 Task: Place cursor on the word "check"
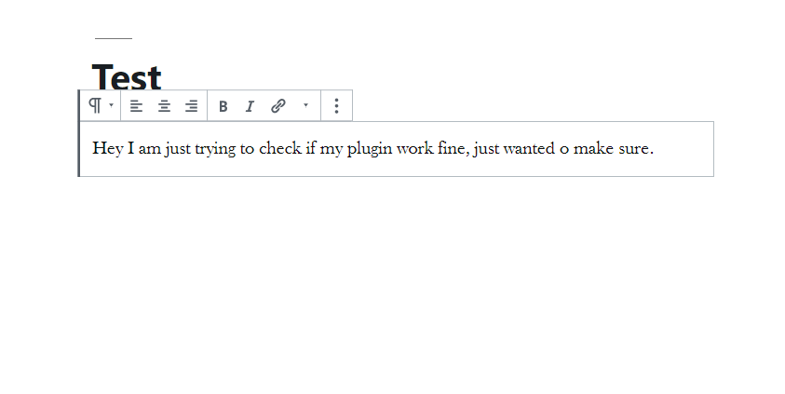tap(280, 149)
